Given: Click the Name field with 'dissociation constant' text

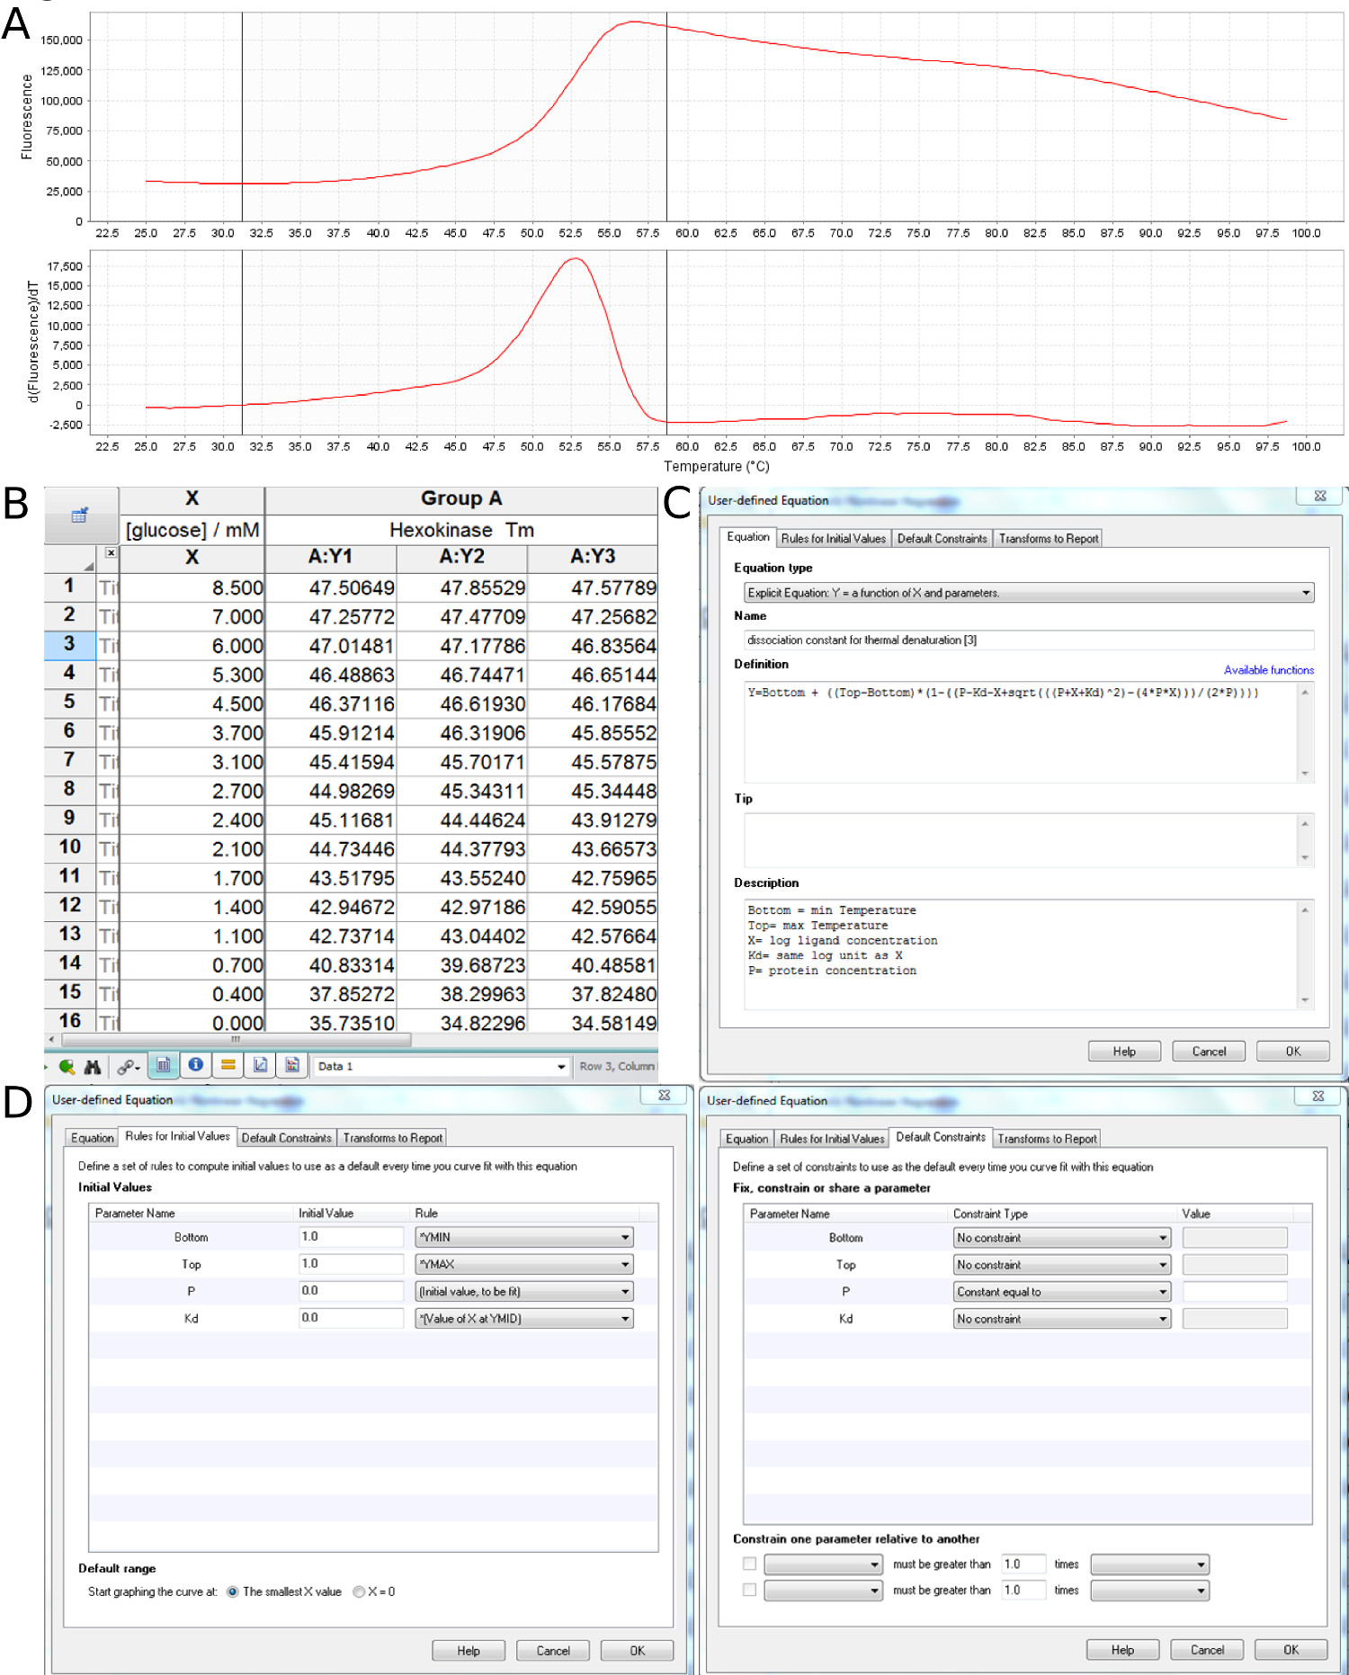Looking at the screenshot, I should coord(1029,640).
